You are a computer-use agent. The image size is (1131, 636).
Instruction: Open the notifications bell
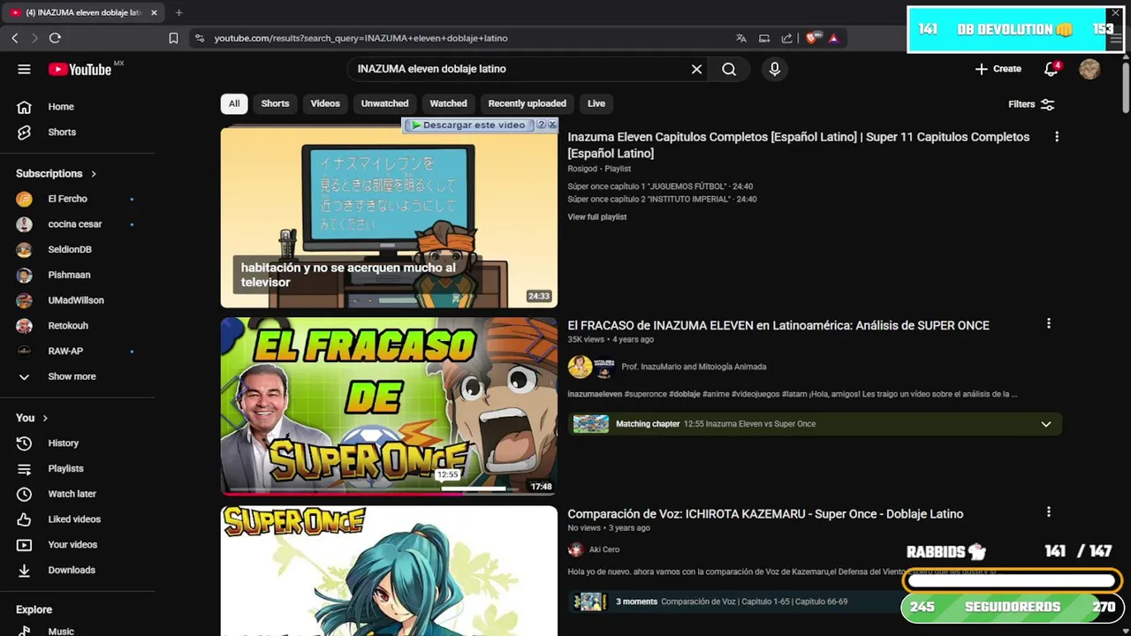pos(1051,69)
